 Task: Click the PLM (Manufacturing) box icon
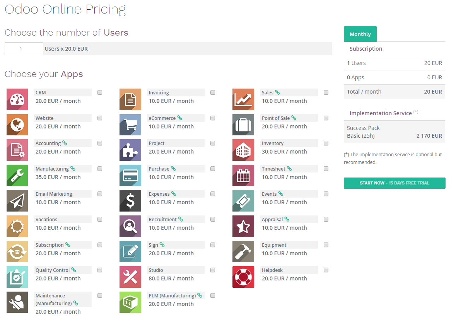coord(130,302)
